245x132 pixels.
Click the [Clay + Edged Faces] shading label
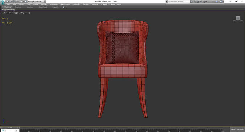click(23, 13)
